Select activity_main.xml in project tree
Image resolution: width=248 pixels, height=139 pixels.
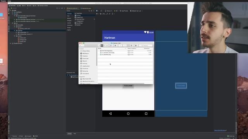coord(24,29)
